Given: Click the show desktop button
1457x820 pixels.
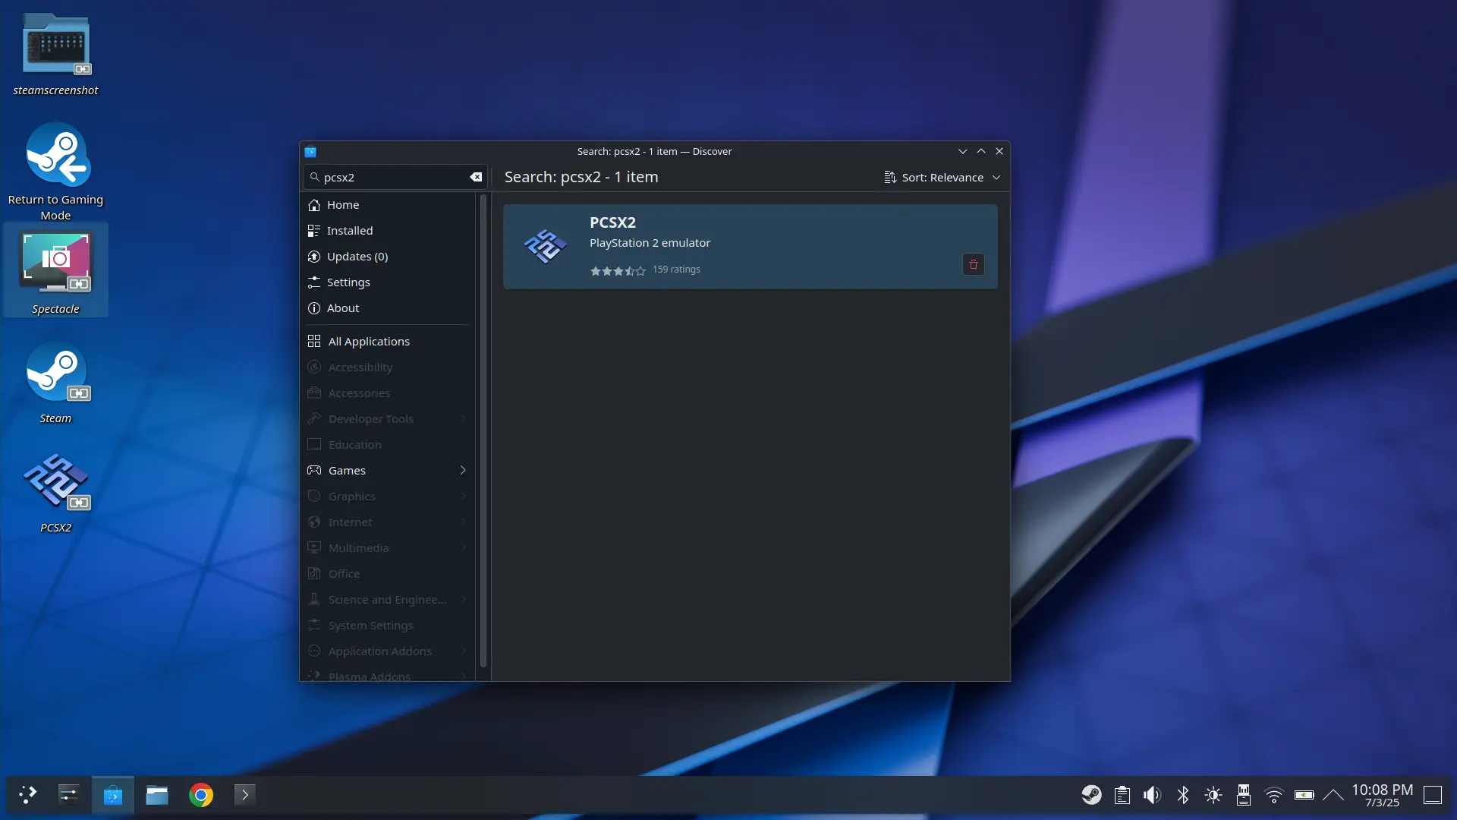Looking at the screenshot, I should (x=1433, y=795).
